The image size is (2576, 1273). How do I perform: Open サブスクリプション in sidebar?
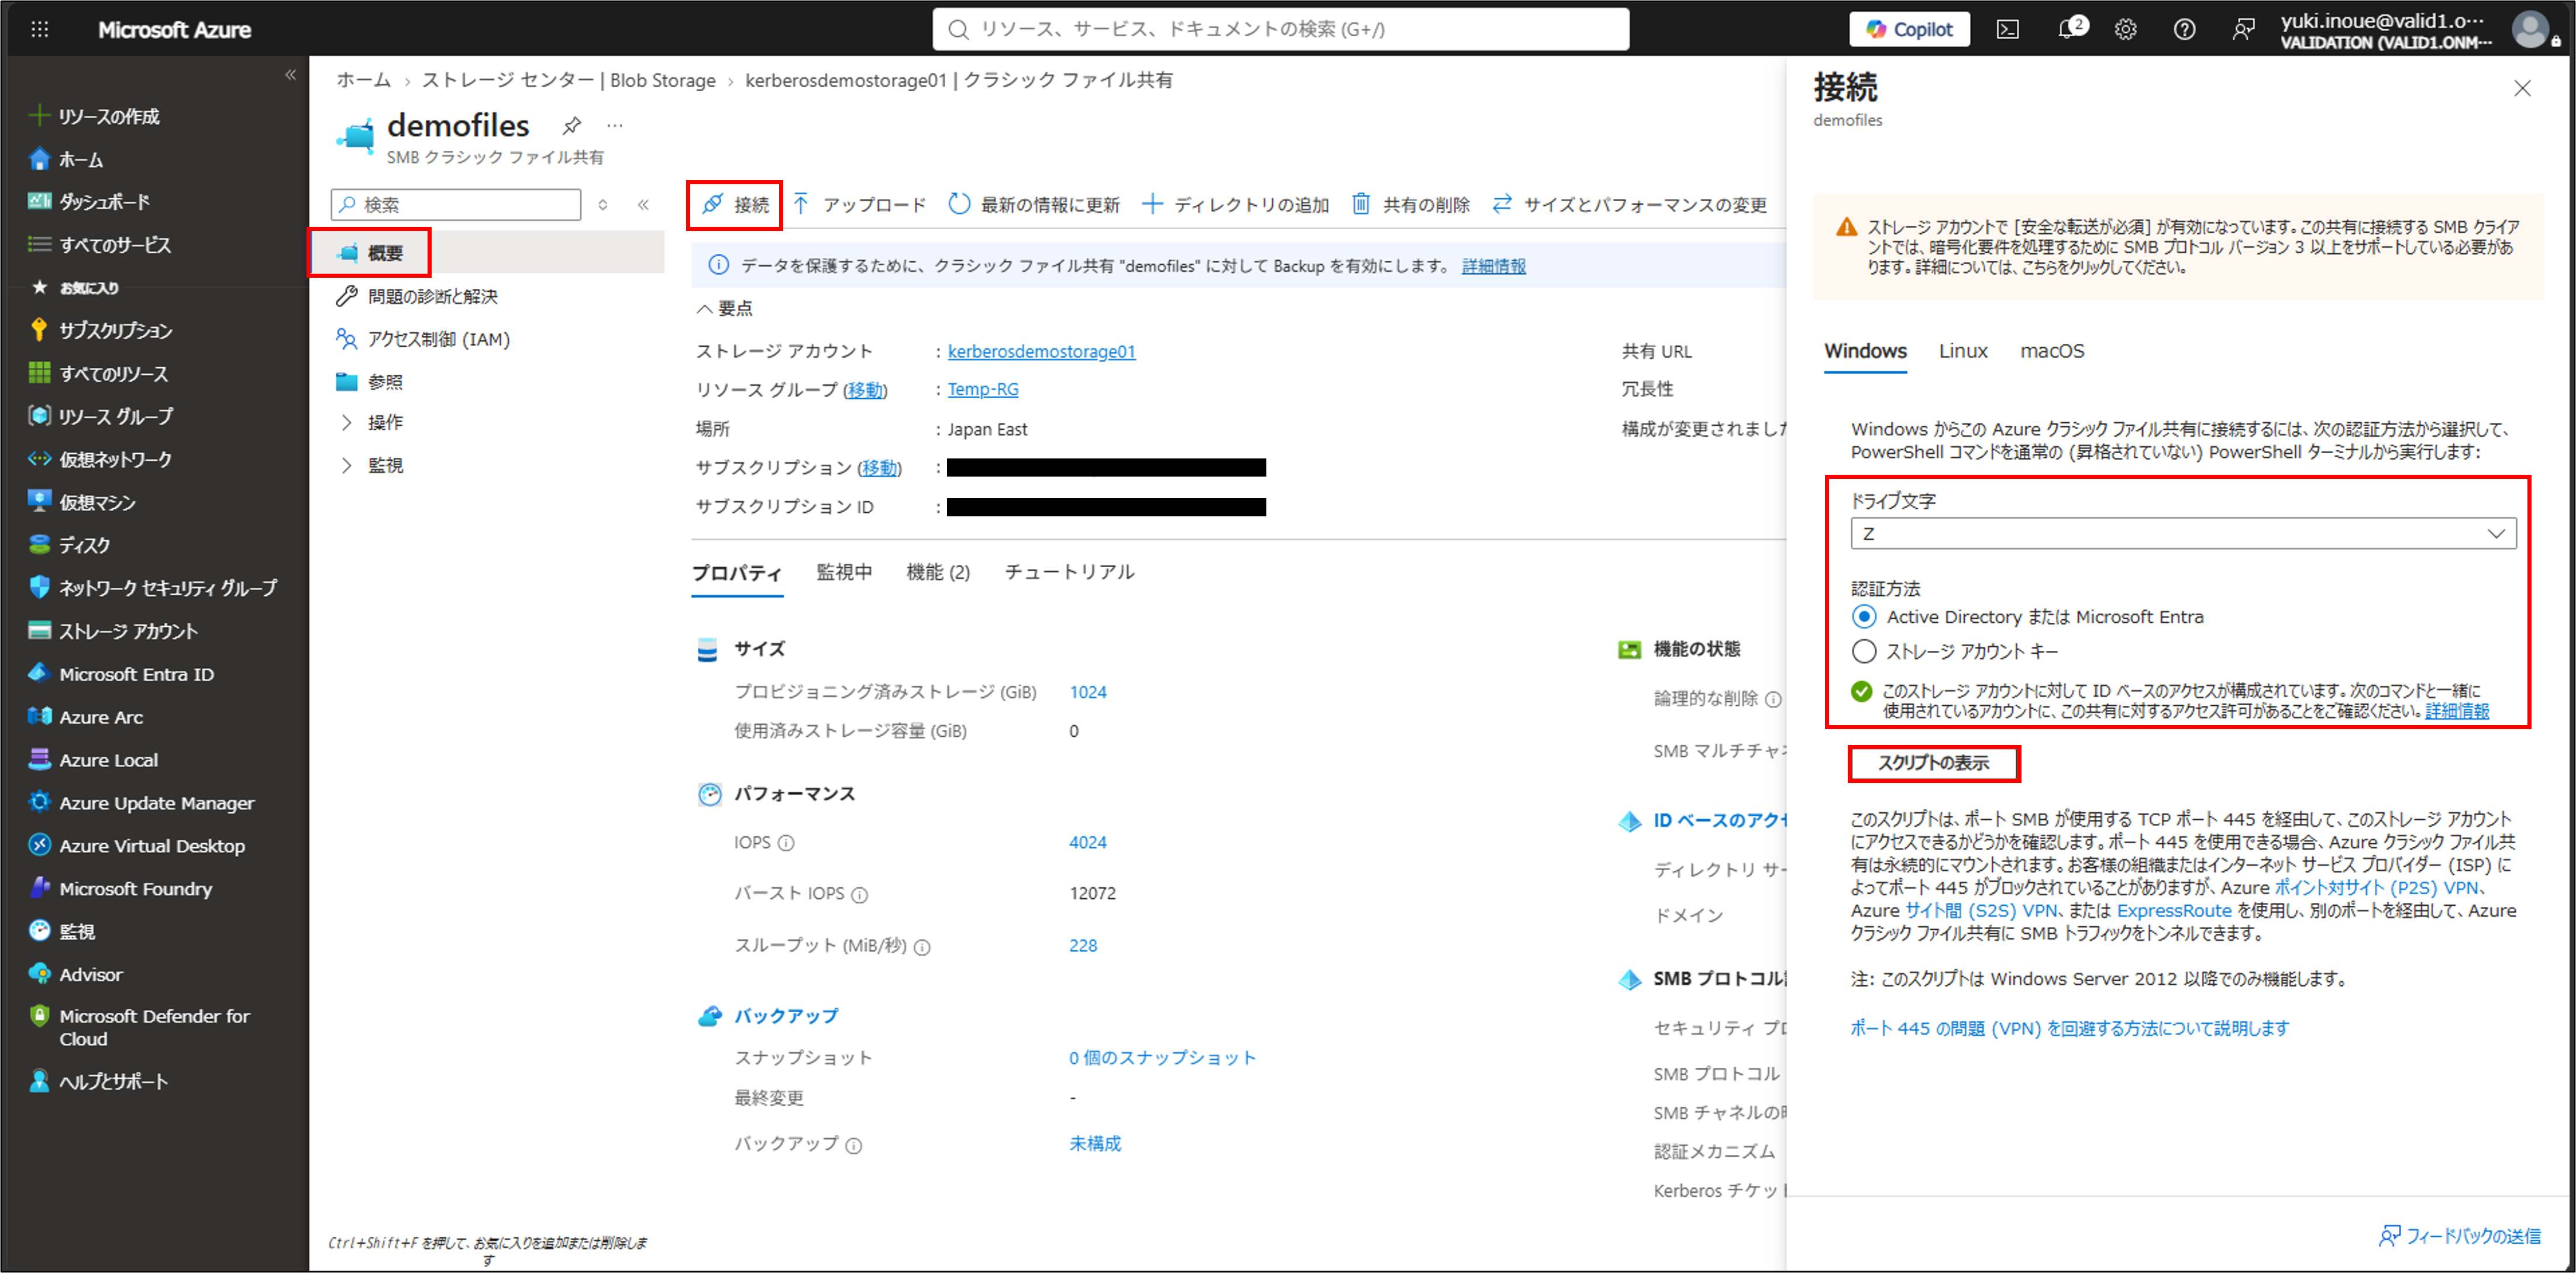pyautogui.click(x=101, y=330)
